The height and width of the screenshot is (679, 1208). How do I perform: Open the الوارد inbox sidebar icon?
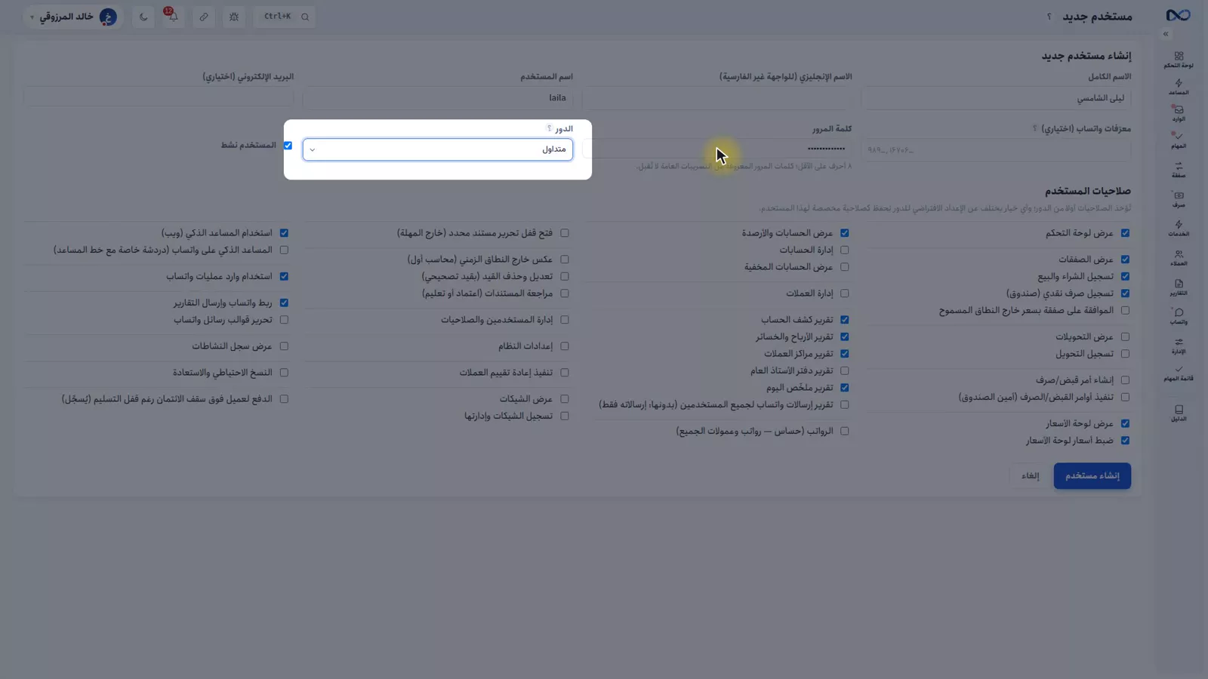click(x=1179, y=113)
